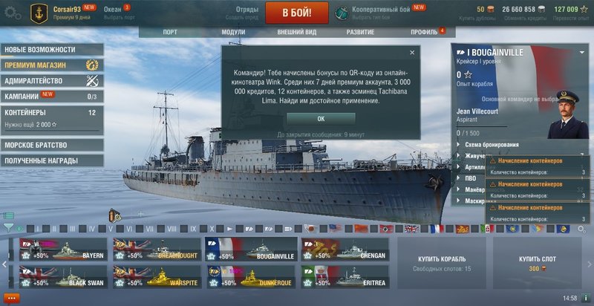Tick the tier V filter checkbox

pyautogui.click(x=102, y=229)
